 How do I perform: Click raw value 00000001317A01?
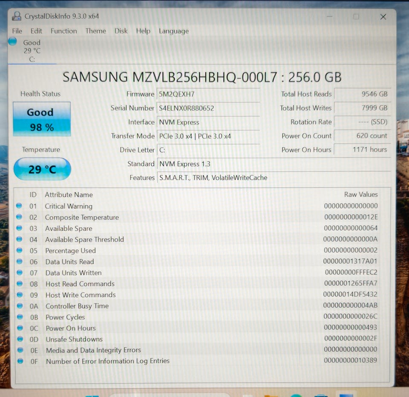tap(350, 262)
